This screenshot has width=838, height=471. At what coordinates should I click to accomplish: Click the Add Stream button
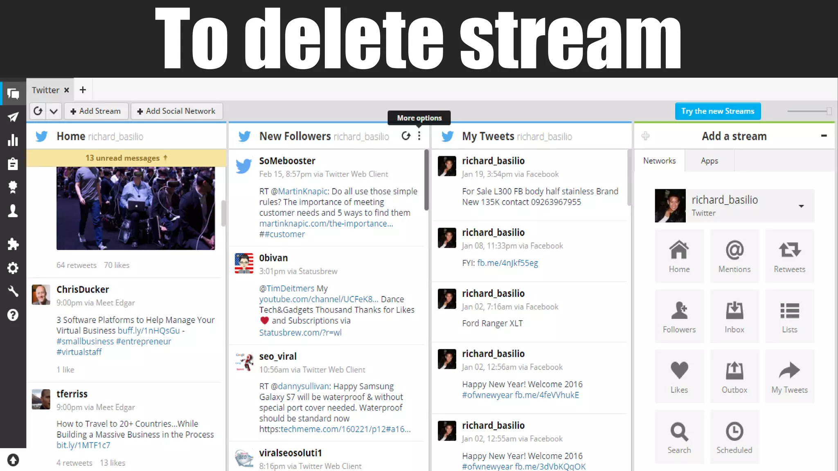pyautogui.click(x=96, y=111)
